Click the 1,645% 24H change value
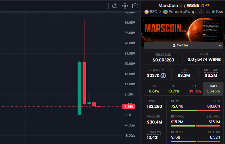The height and width of the screenshot is (144, 225). pos(213,91)
